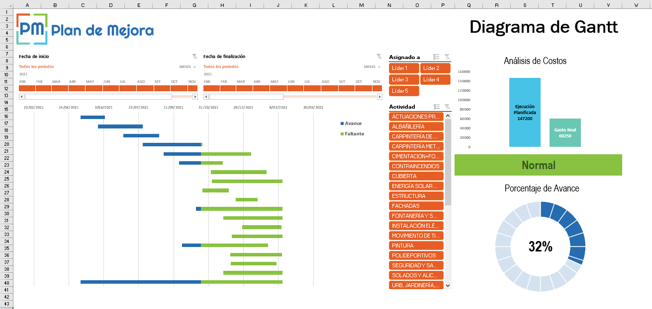652x309 pixels.
Task: Click the Porcentaje de Avance chart title
Action: [x=542, y=188]
